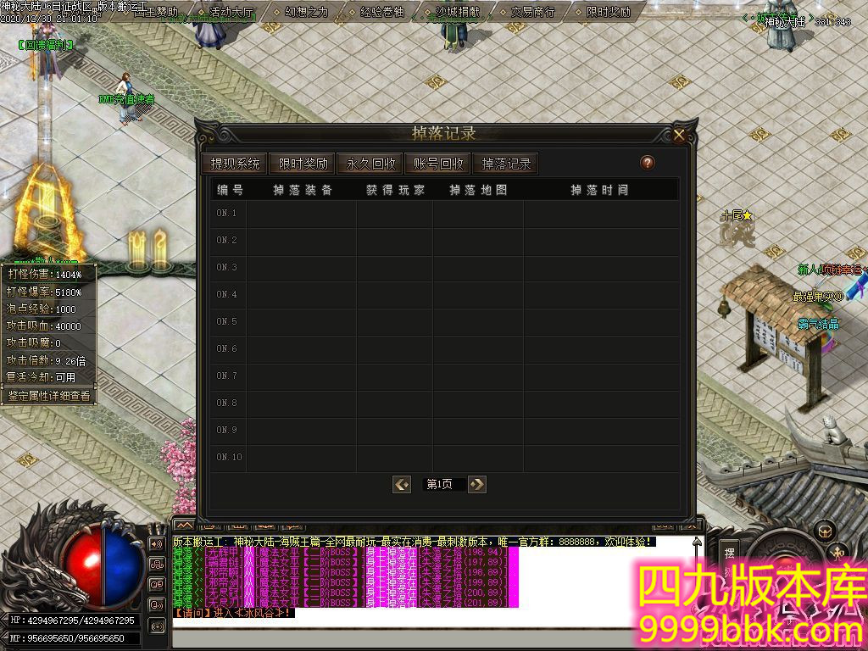Toggle the sound speaker icon by the orb
The image size is (868, 651).
[x=157, y=543]
